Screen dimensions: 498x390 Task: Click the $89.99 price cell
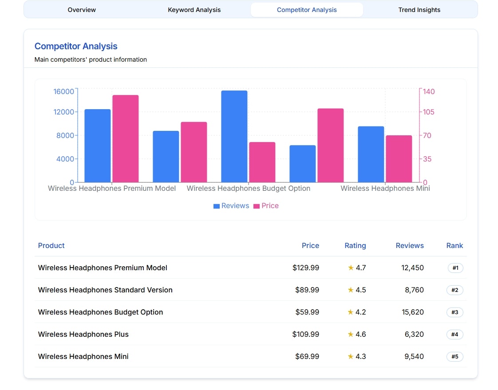pos(307,290)
